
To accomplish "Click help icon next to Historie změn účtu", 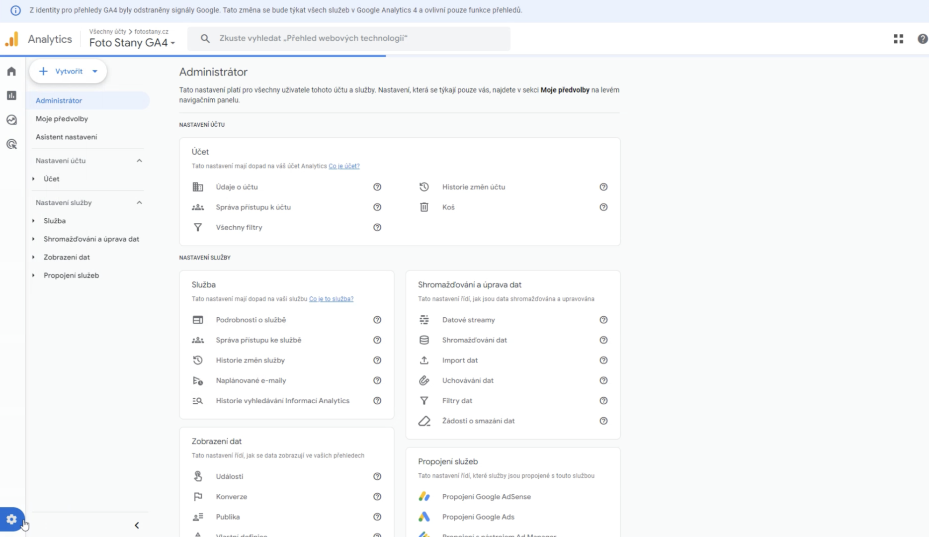I will [x=603, y=187].
